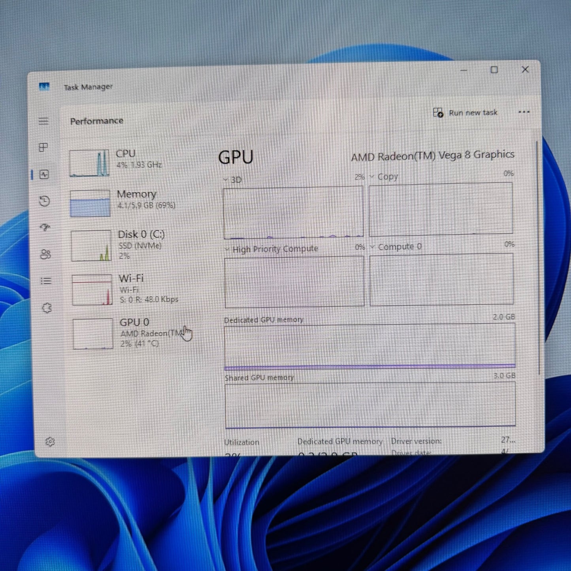Open the Users page icon
Viewport: 571px width, 571px height.
46,254
